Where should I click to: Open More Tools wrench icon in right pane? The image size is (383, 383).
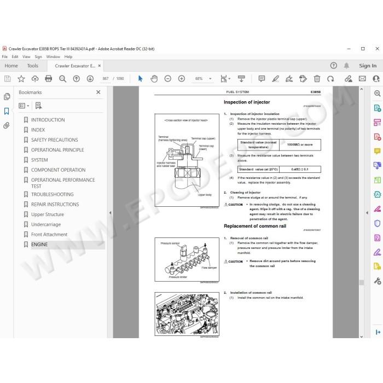[378, 281]
